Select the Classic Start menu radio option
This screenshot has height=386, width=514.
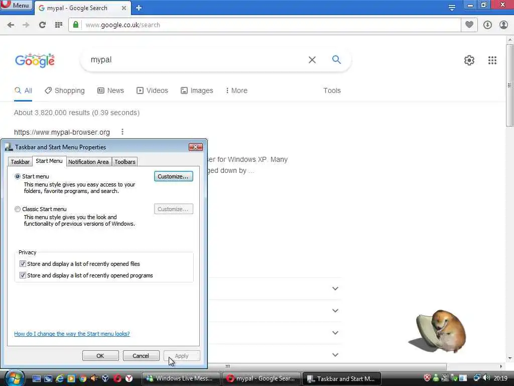point(18,209)
